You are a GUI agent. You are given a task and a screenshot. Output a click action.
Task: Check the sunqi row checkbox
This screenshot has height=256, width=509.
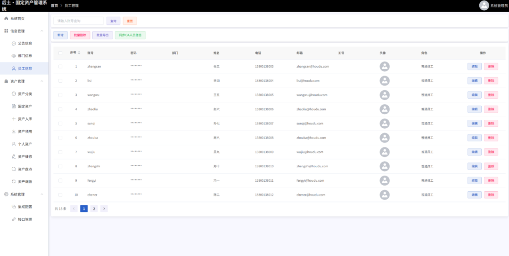60,124
